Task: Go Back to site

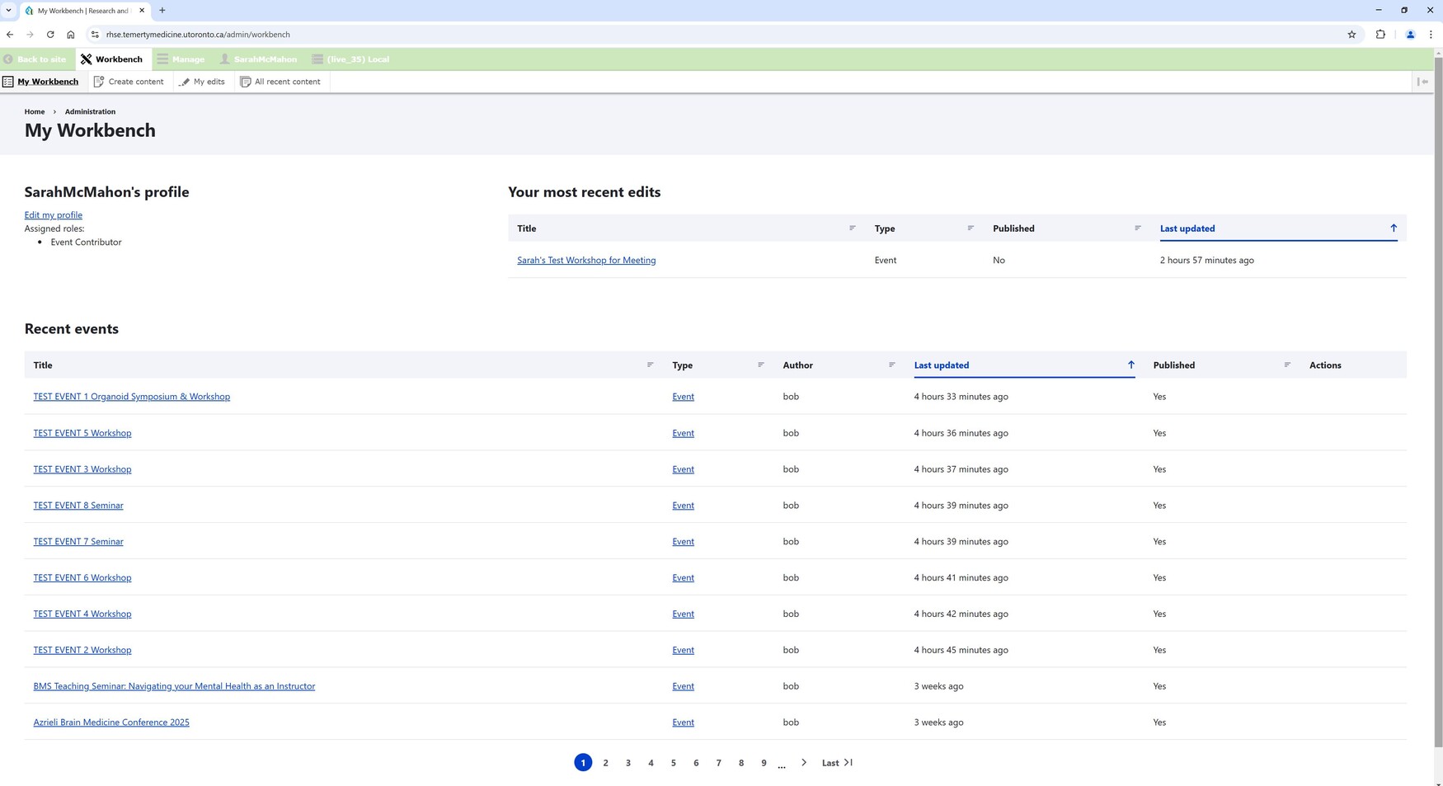Action: pyautogui.click(x=35, y=59)
